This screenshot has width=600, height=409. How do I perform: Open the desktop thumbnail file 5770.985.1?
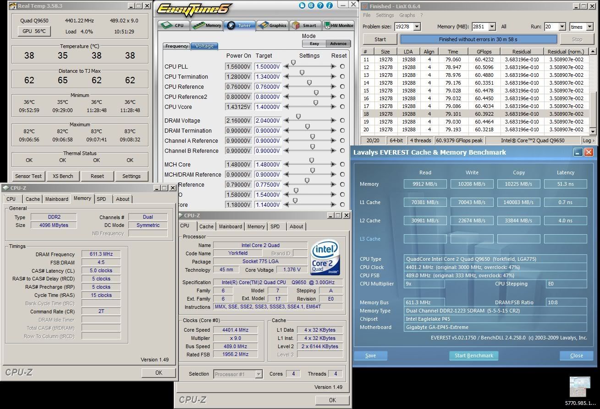580,391
